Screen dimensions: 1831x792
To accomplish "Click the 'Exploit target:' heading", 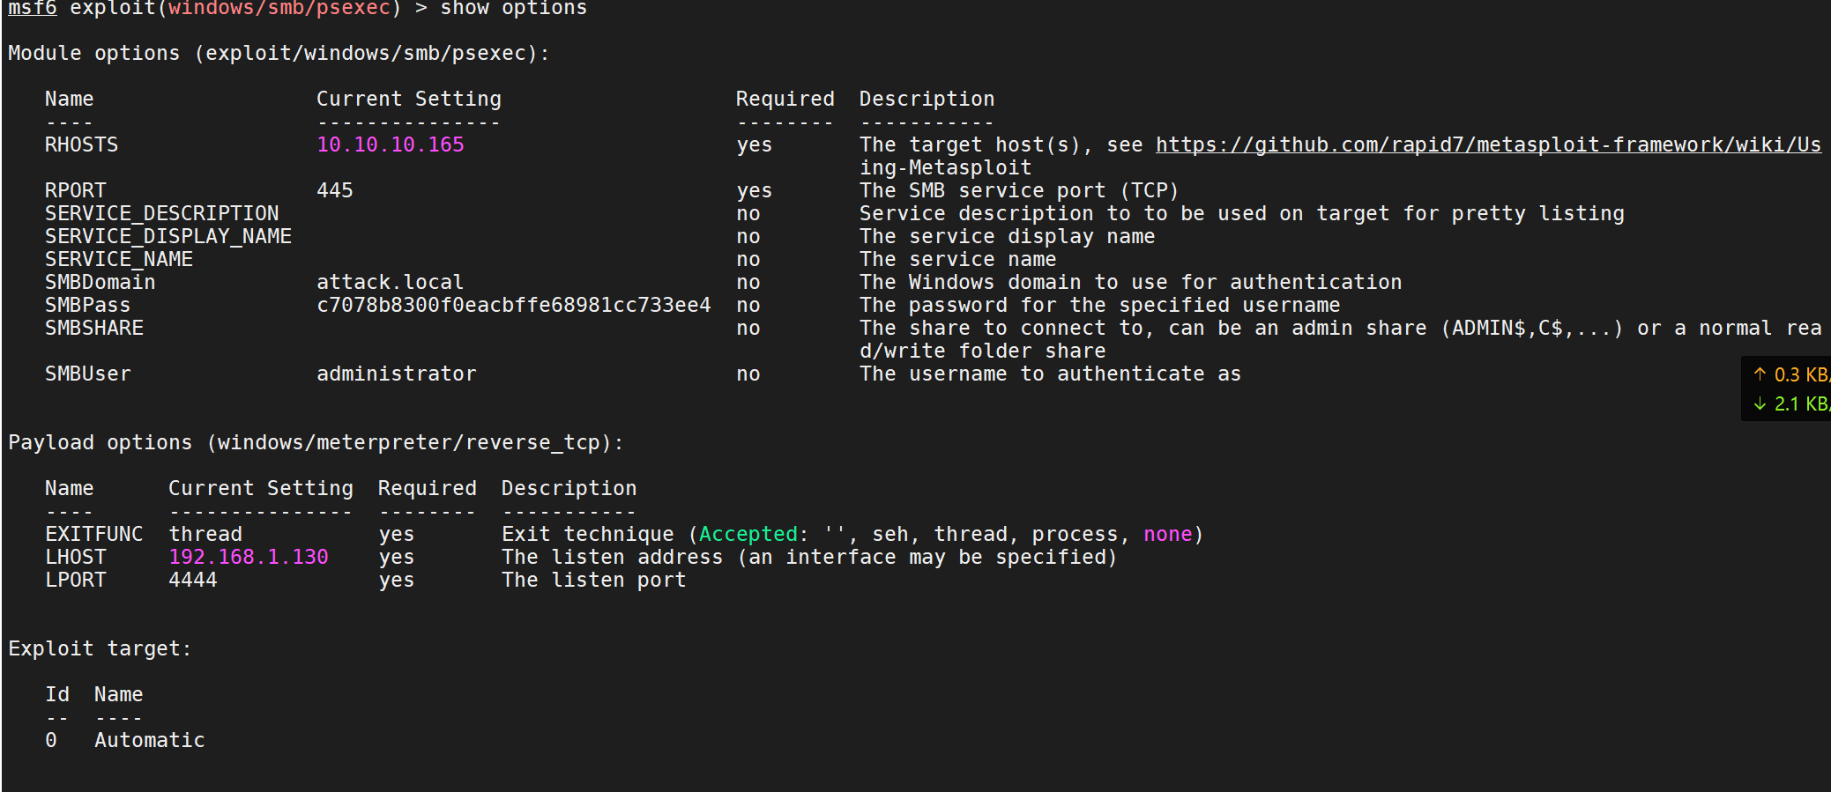I will tap(100, 648).
